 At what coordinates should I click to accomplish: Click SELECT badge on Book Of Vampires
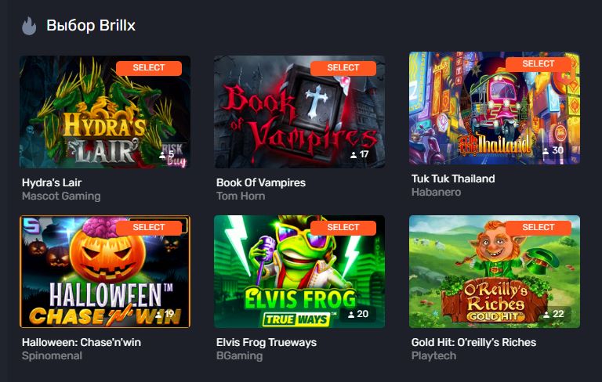(x=343, y=68)
